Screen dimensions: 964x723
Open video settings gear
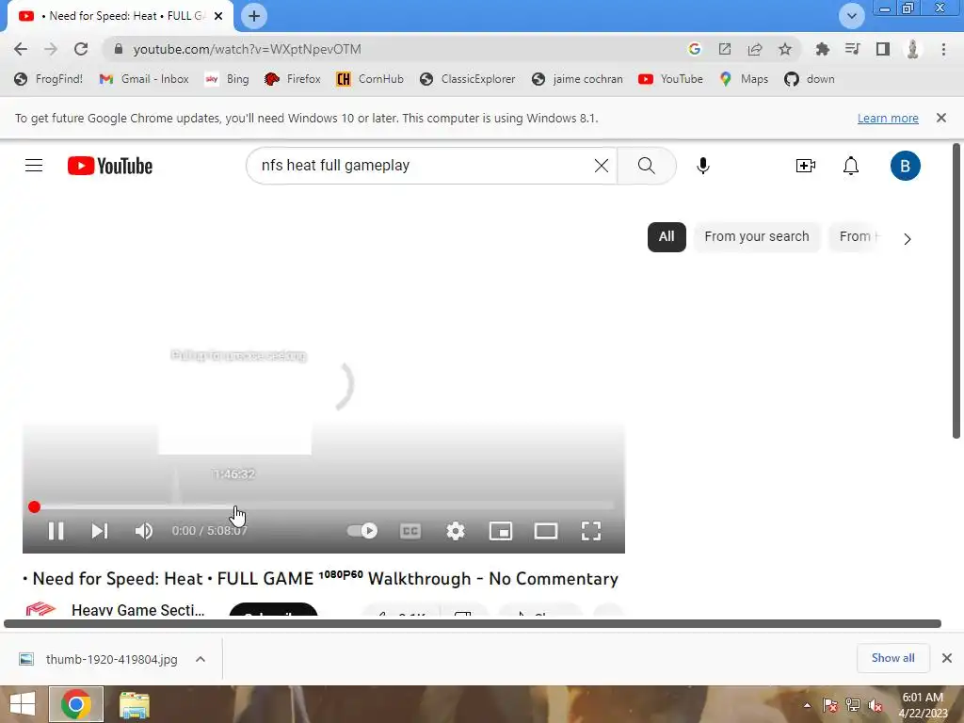click(456, 531)
